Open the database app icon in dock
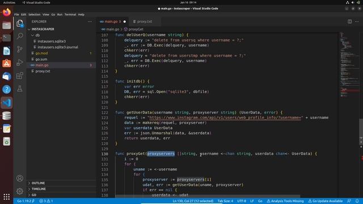Viewport: 363px width, 204px height. coord(6,116)
